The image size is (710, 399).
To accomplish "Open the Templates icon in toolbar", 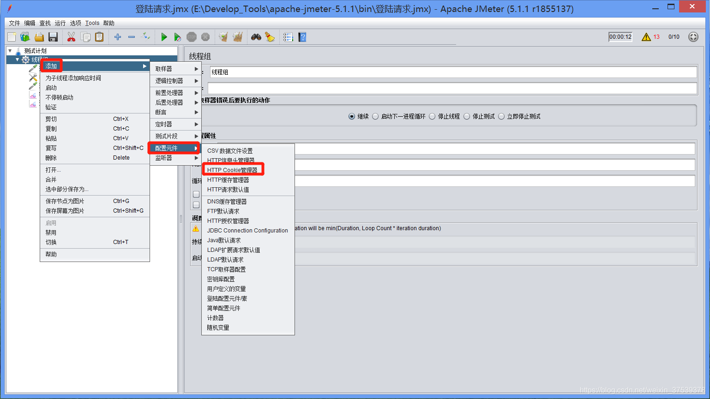I will (x=25, y=37).
